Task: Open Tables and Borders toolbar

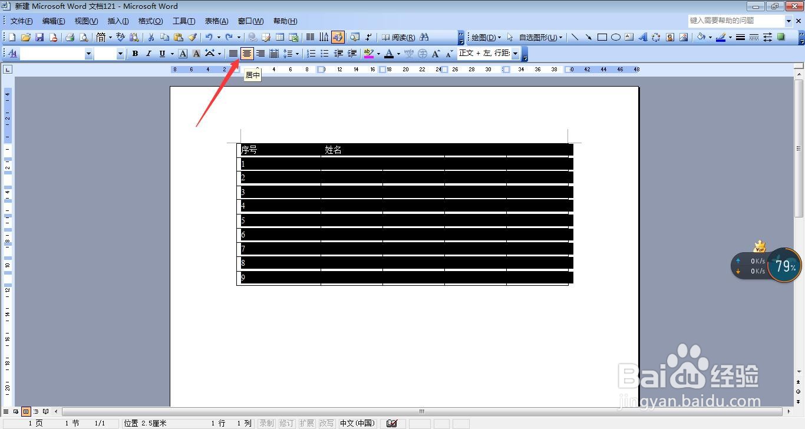Action: click(266, 37)
